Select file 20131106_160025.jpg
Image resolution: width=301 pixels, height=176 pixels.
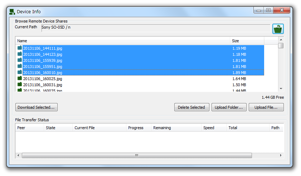[43, 79]
